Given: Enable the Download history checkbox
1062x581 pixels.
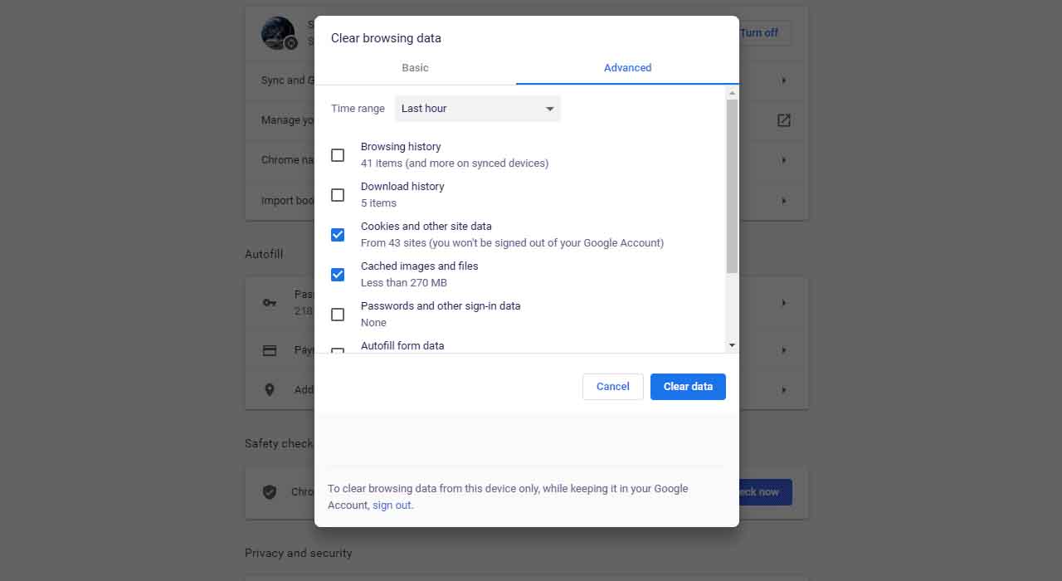Looking at the screenshot, I should click(x=338, y=195).
